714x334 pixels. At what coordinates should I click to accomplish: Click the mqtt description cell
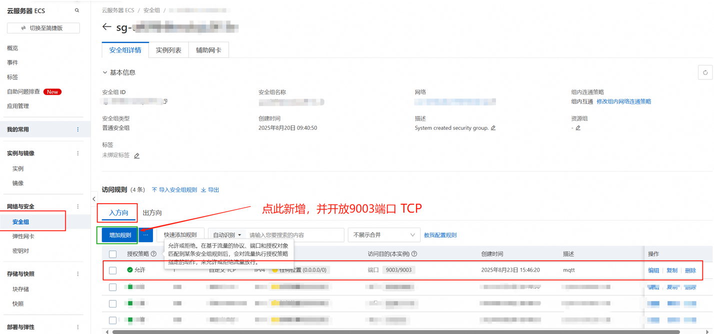[x=569, y=270]
